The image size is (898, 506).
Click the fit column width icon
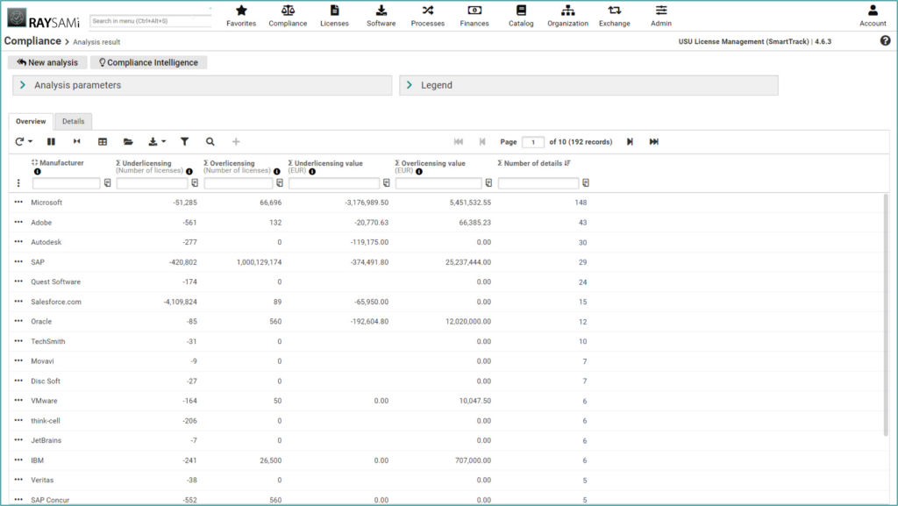tap(77, 141)
